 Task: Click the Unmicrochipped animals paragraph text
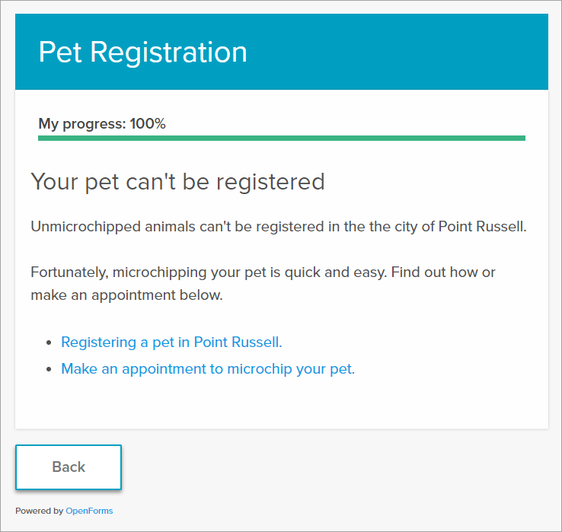[279, 227]
